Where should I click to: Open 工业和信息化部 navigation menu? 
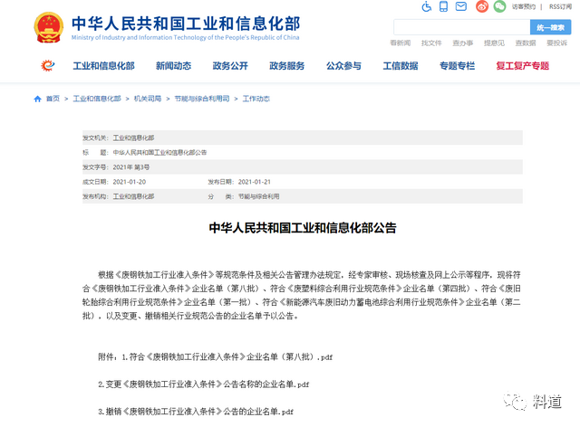103,66
